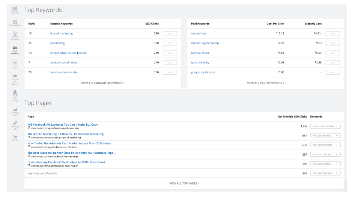Click Add button for '4 ps of marketing'
The image size is (352, 198).
coord(170,33)
